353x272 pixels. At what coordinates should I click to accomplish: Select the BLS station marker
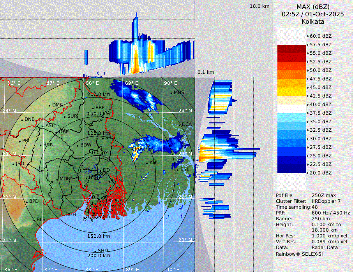click(34, 220)
